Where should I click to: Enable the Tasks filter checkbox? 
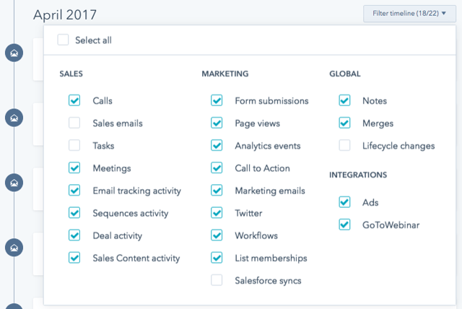point(74,146)
